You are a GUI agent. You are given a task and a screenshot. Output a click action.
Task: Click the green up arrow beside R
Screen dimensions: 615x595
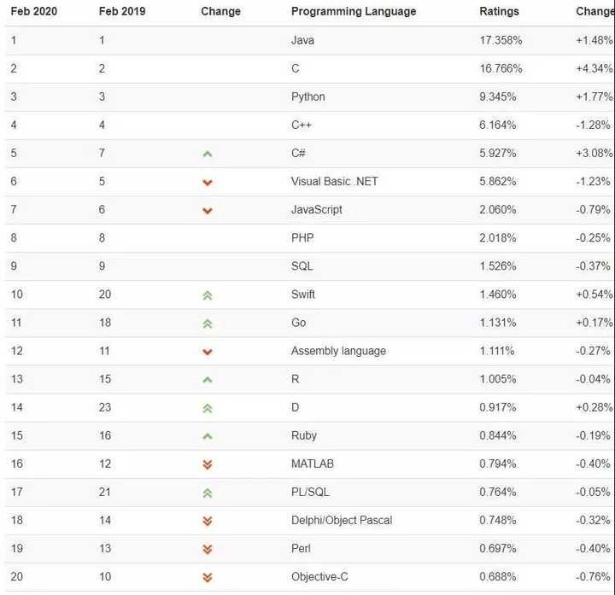[207, 380]
